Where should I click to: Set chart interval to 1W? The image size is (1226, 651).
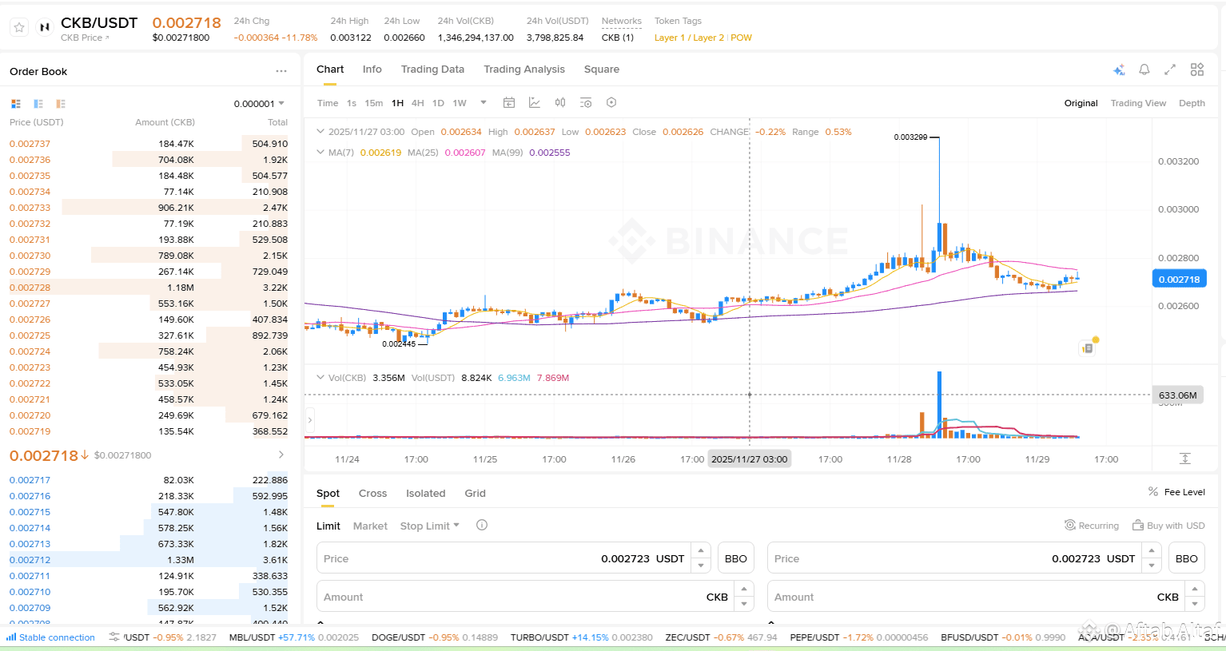point(460,103)
